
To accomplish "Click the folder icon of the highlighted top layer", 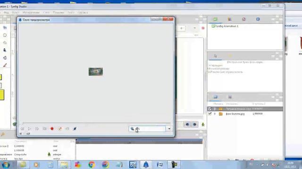I will pos(220,109).
